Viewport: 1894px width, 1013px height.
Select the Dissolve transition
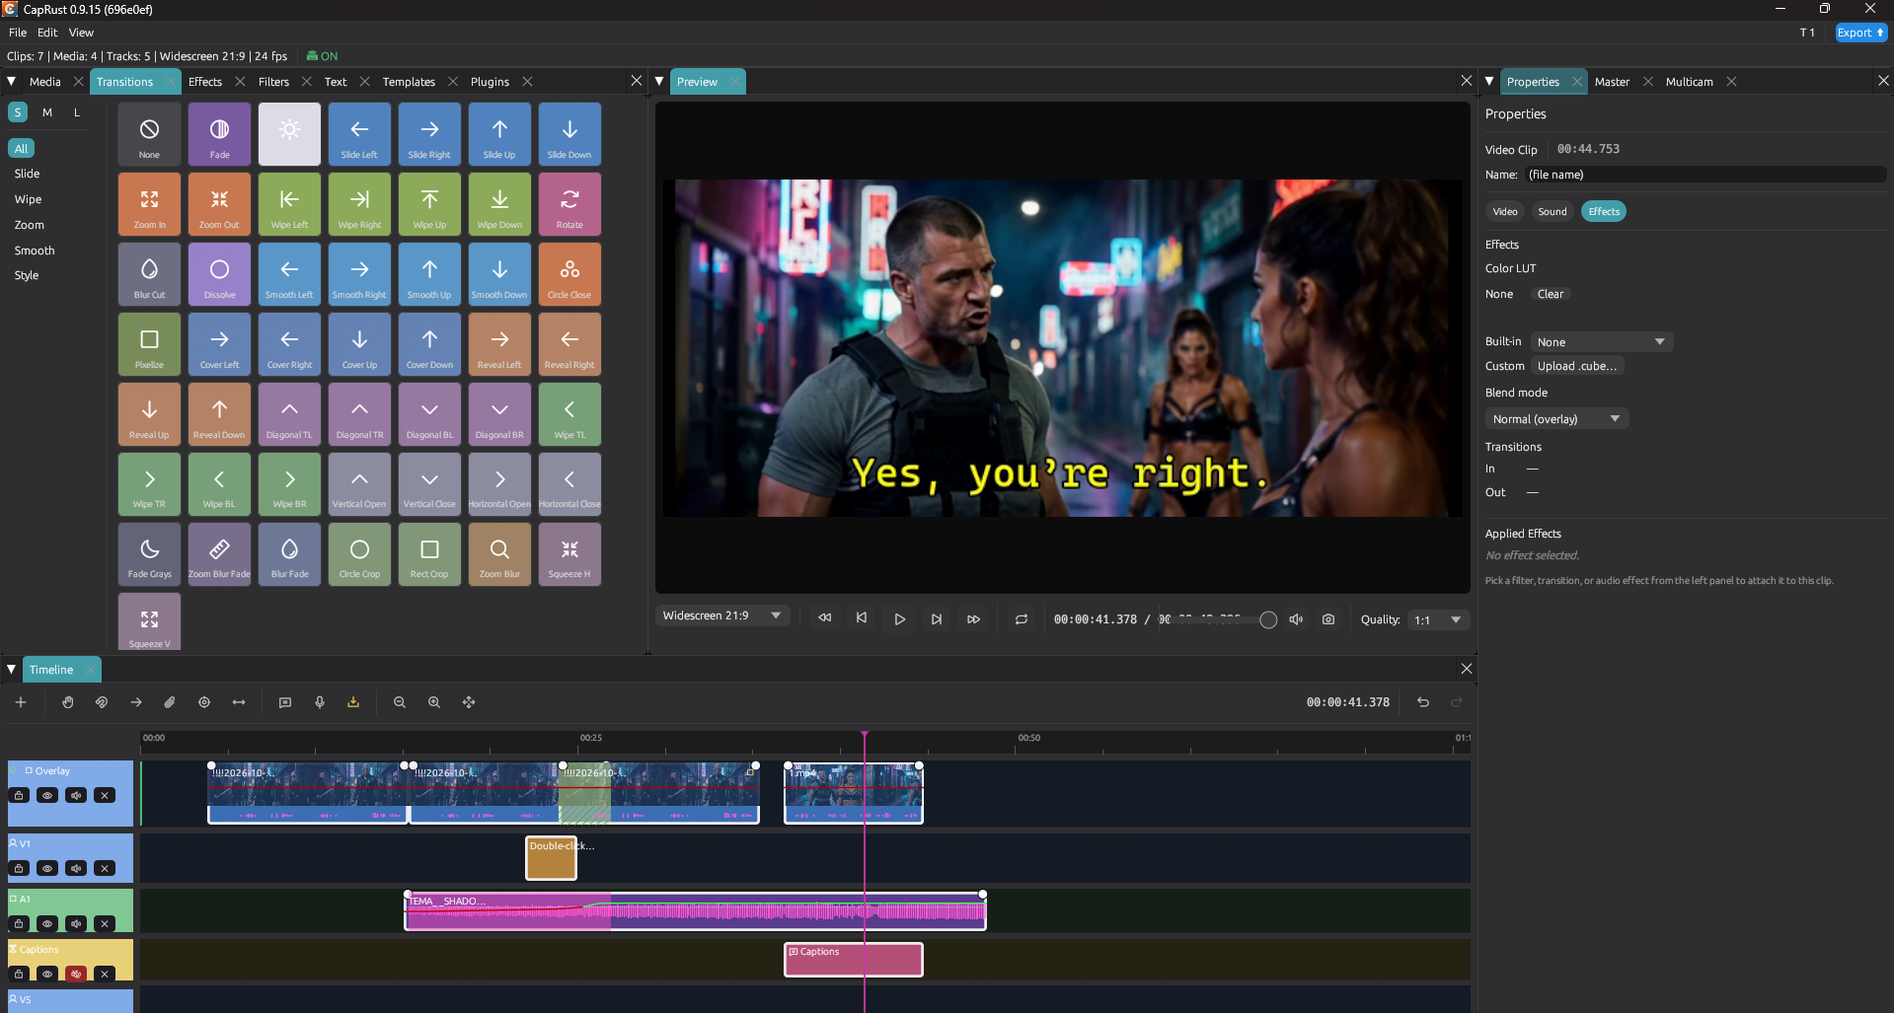(x=219, y=274)
